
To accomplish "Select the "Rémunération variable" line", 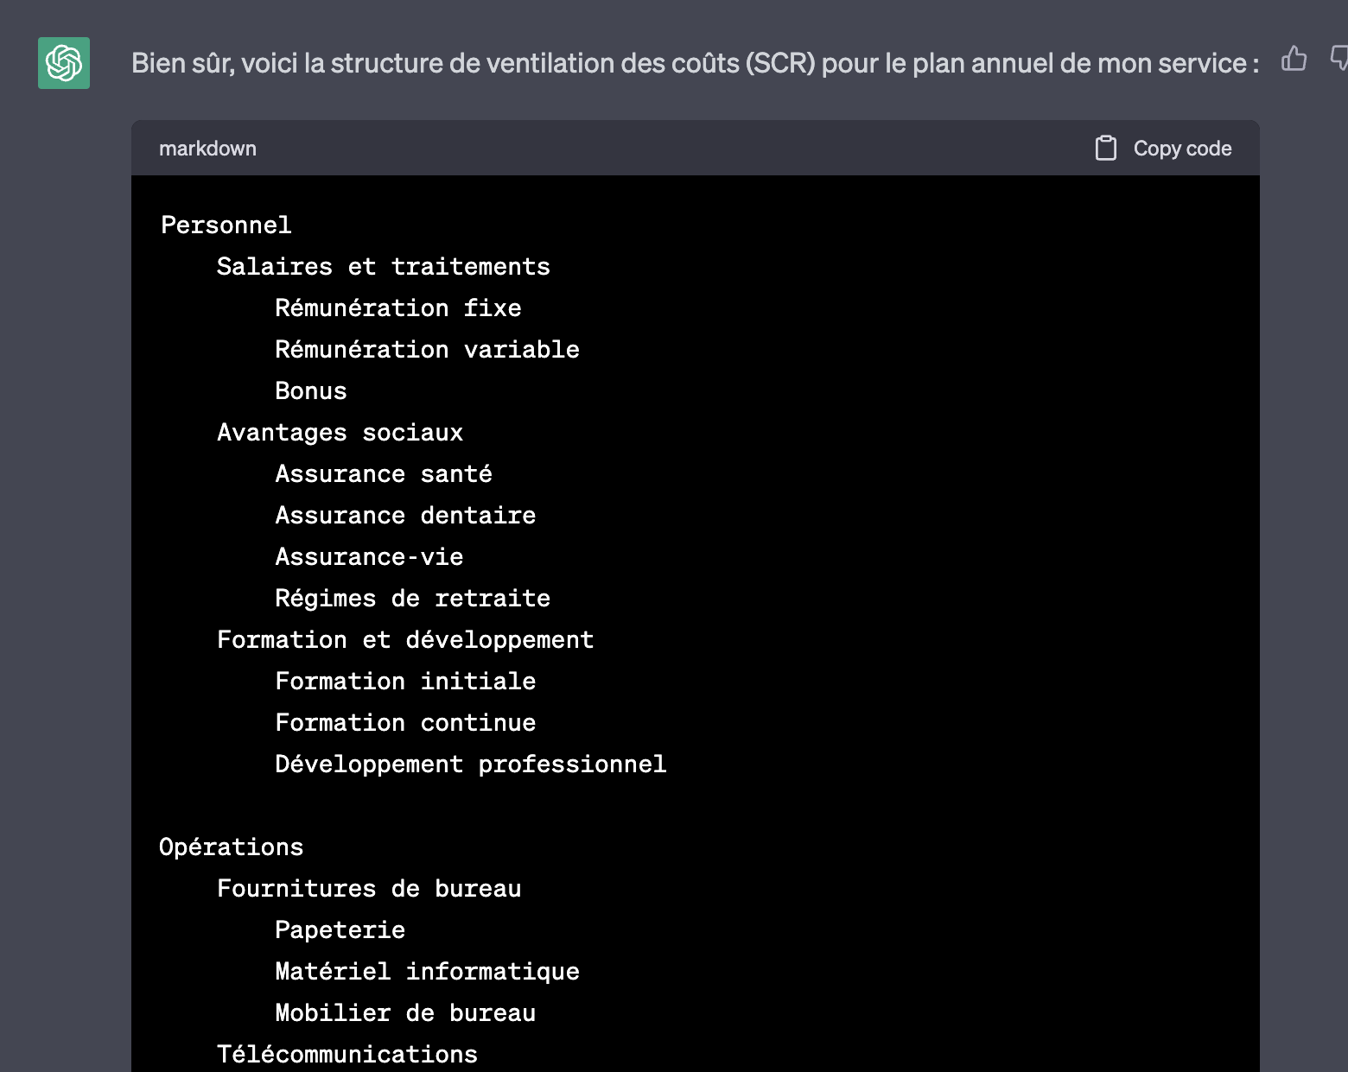I will tap(427, 350).
